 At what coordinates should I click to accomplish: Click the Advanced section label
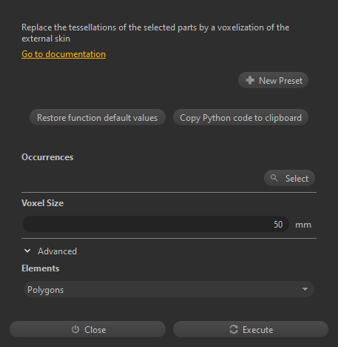pyautogui.click(x=57, y=251)
